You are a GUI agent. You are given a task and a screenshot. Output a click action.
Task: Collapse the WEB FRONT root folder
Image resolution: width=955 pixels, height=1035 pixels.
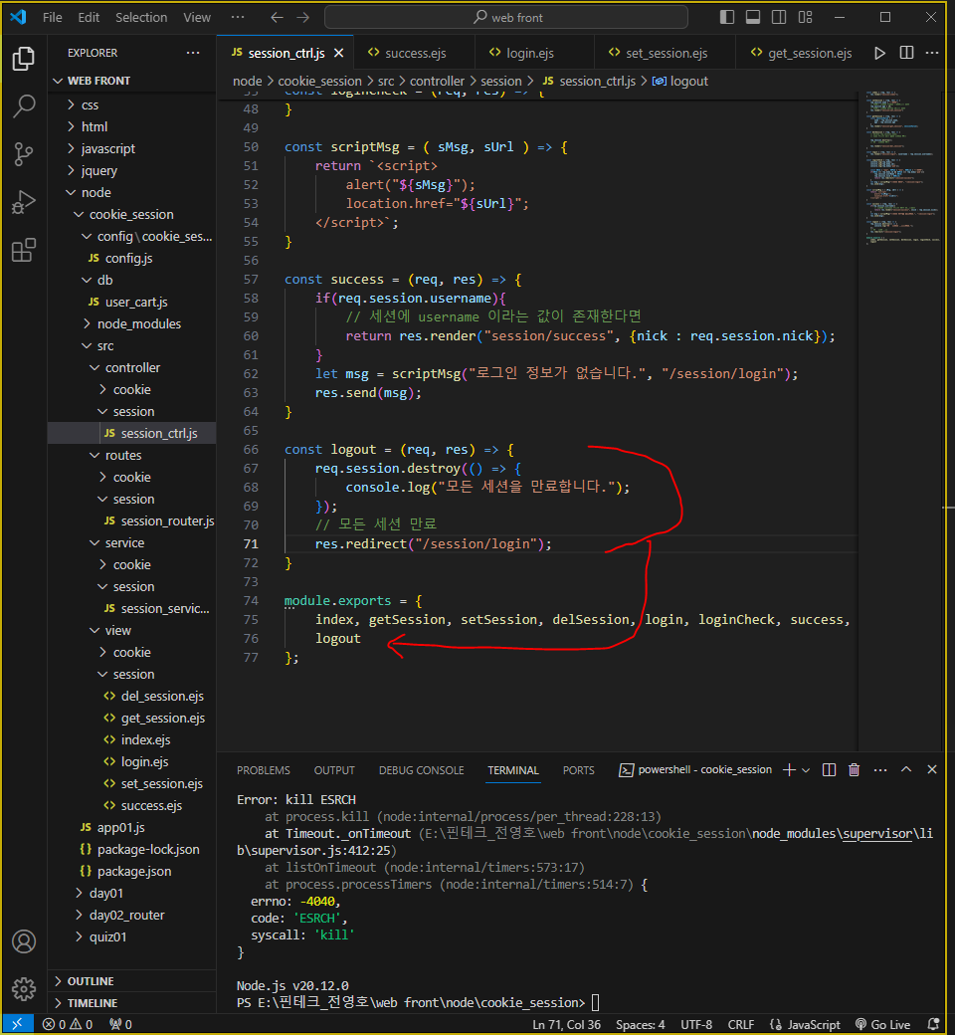tap(132, 81)
